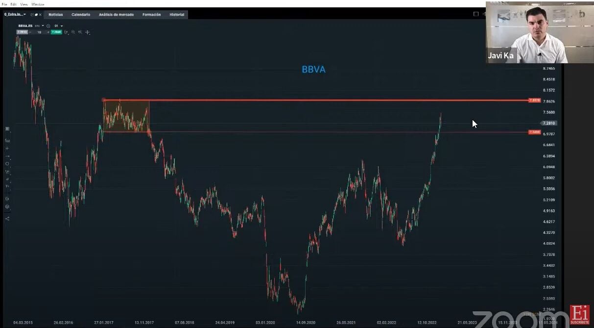Open the File menu
This screenshot has height=328, width=594.
tap(5, 4)
